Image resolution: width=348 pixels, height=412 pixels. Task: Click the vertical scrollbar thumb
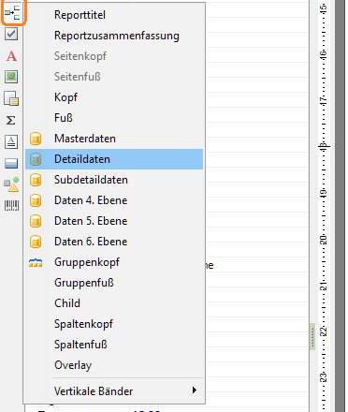coord(312,337)
